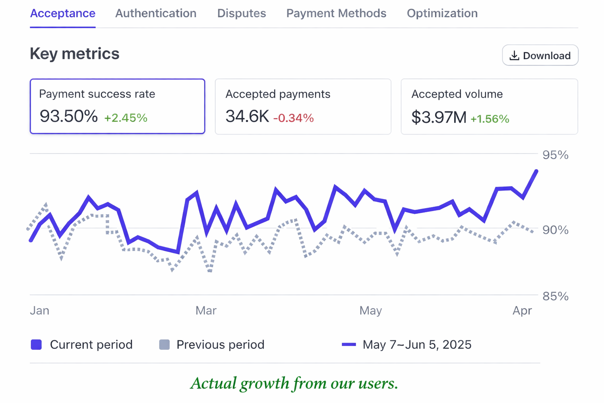
Task: Click the peak at the end of current line
Action: point(536,171)
